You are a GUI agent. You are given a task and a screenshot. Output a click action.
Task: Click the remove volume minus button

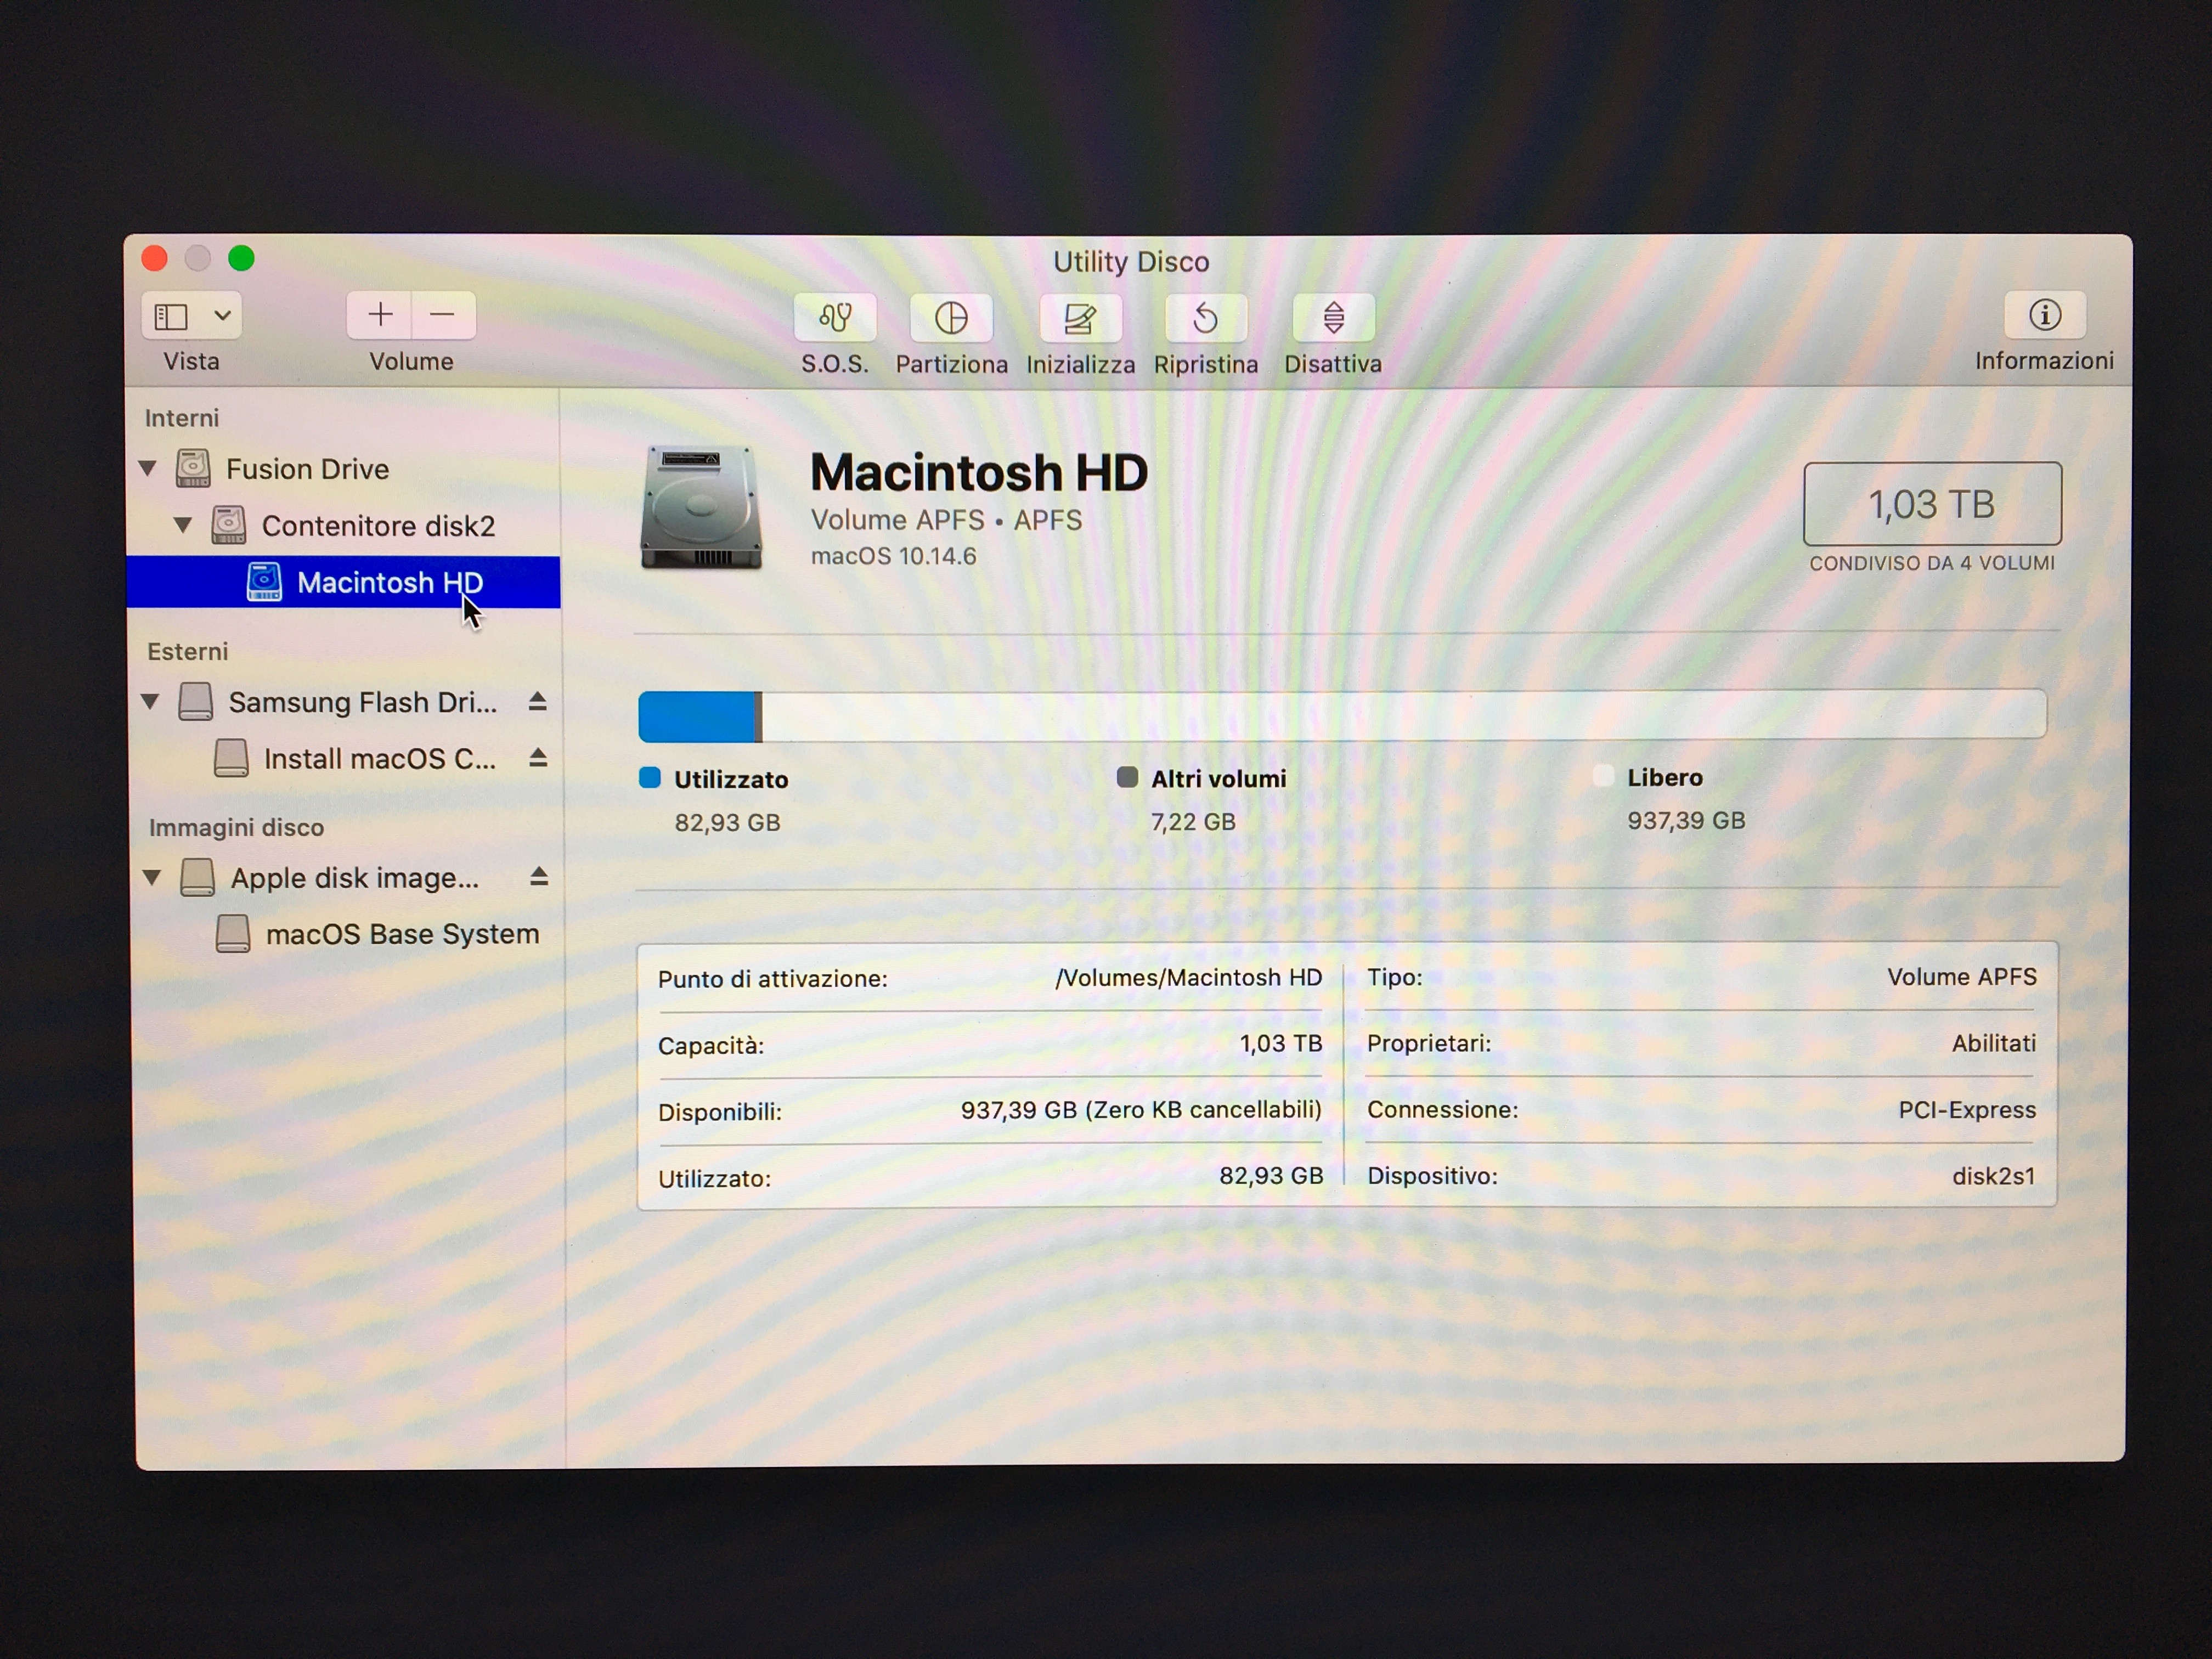click(x=442, y=315)
